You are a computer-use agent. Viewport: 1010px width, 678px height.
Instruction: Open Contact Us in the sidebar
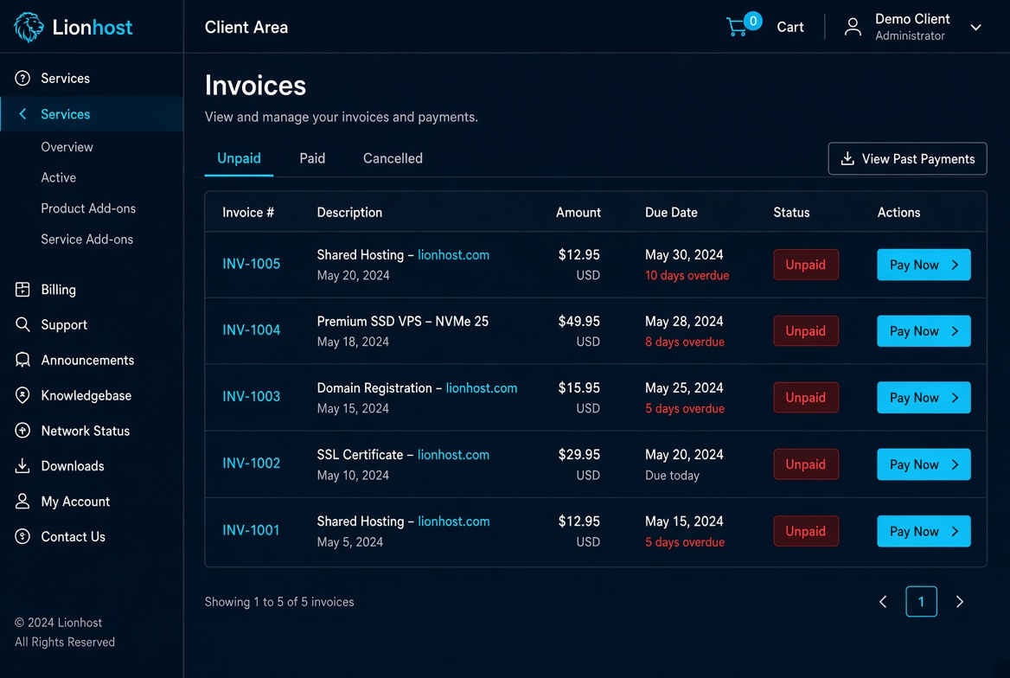(73, 537)
